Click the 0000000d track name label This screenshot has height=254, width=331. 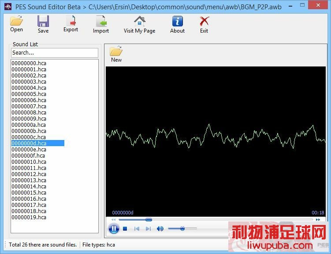[x=123, y=213]
